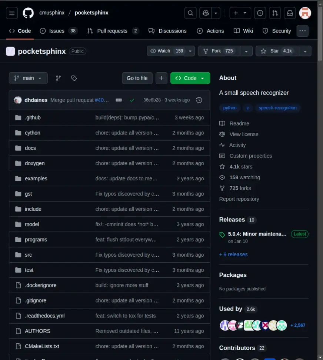Switch to the Code tab
The width and height of the screenshot is (323, 360).
tap(20, 31)
